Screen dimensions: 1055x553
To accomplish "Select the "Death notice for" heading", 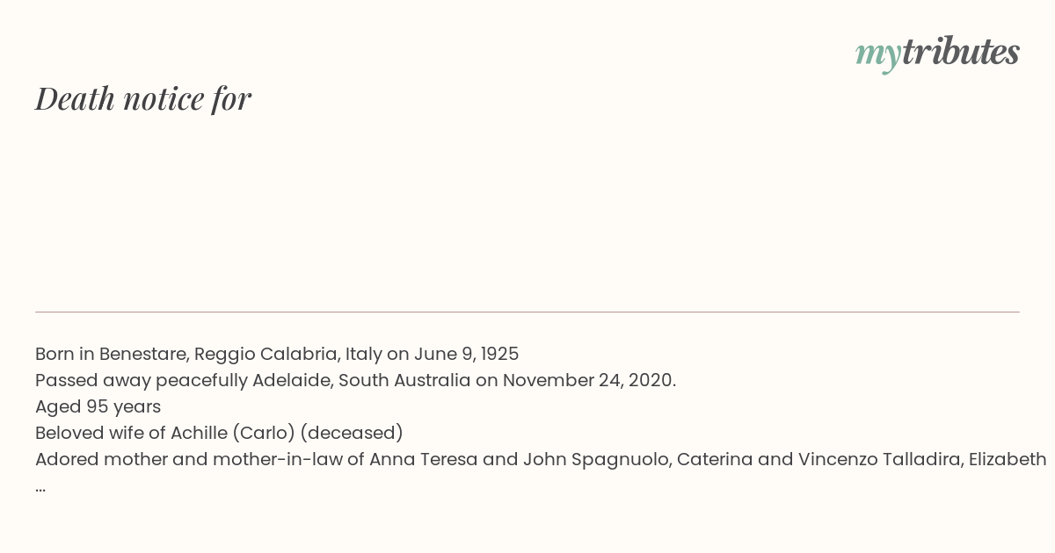I will click(x=143, y=98).
